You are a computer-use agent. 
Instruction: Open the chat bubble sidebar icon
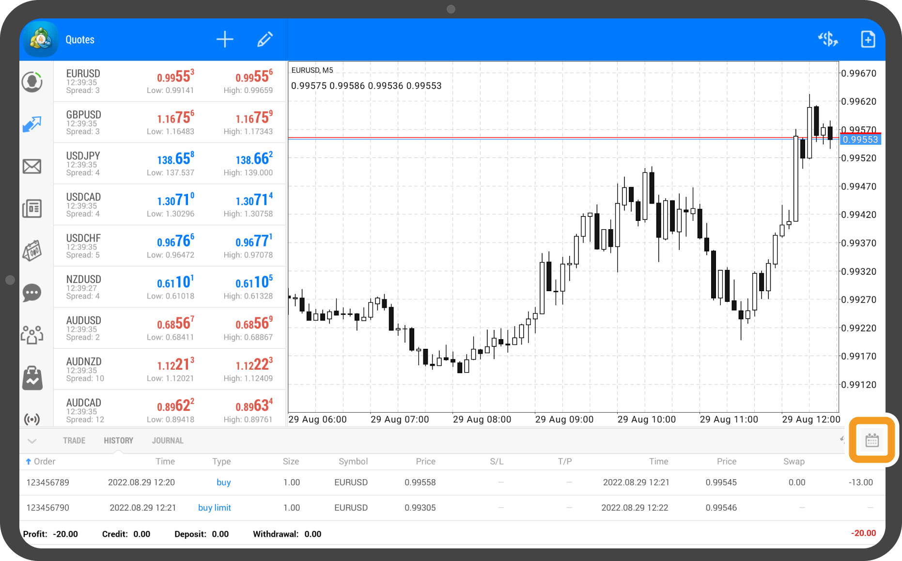point(32,293)
